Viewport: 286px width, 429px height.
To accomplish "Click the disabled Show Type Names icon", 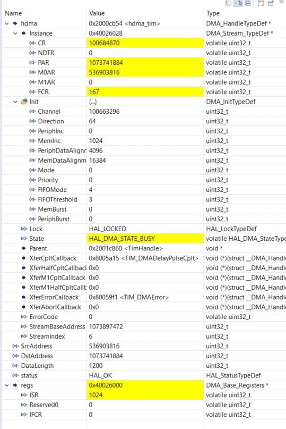I will click(228, 3).
